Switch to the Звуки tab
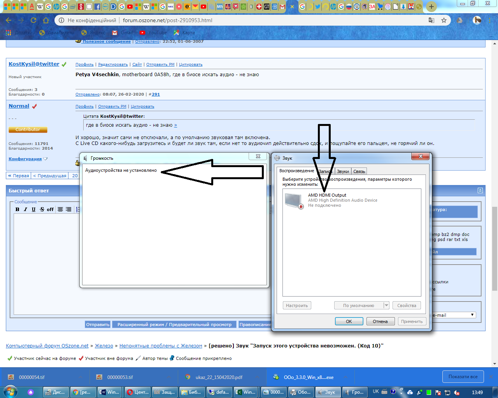This screenshot has height=398, width=498. pos(343,171)
